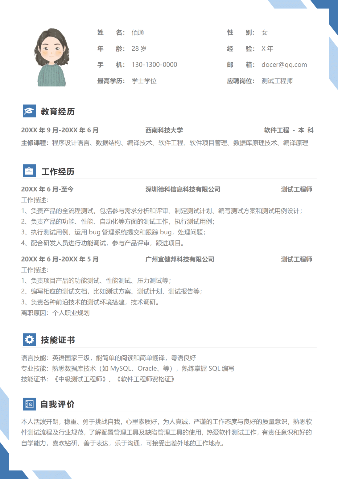Click the 手机 label

[111, 65]
